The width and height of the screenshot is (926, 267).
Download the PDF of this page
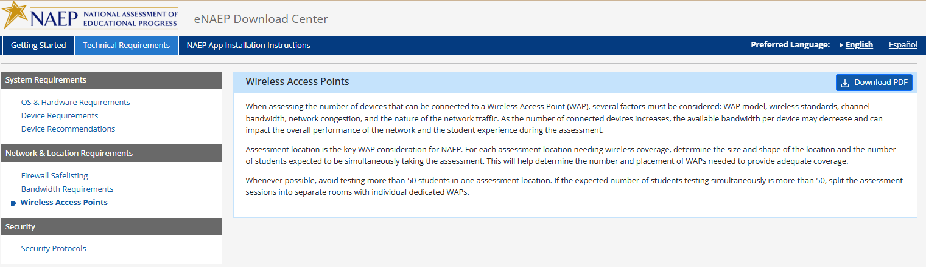(874, 83)
